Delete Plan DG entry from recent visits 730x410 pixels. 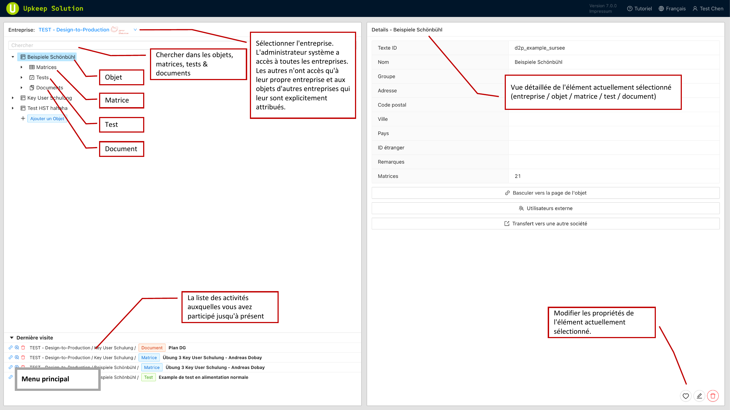23,347
